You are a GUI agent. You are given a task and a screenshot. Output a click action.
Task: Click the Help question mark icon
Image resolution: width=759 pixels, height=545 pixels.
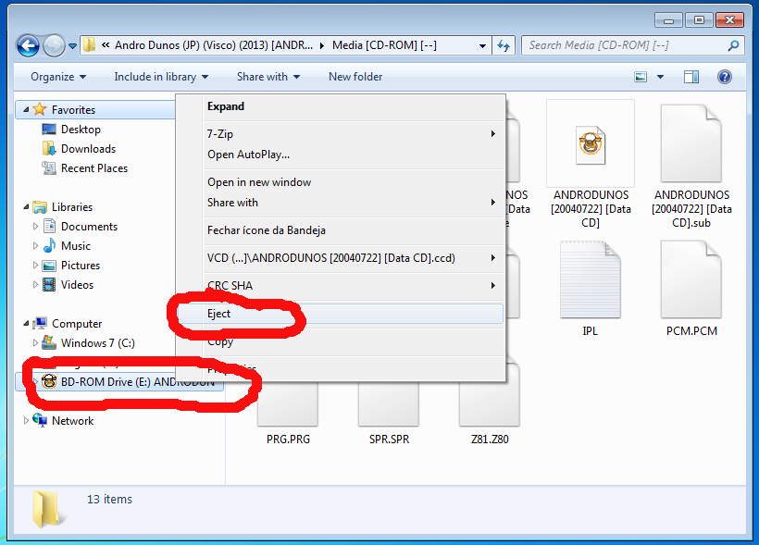(725, 77)
